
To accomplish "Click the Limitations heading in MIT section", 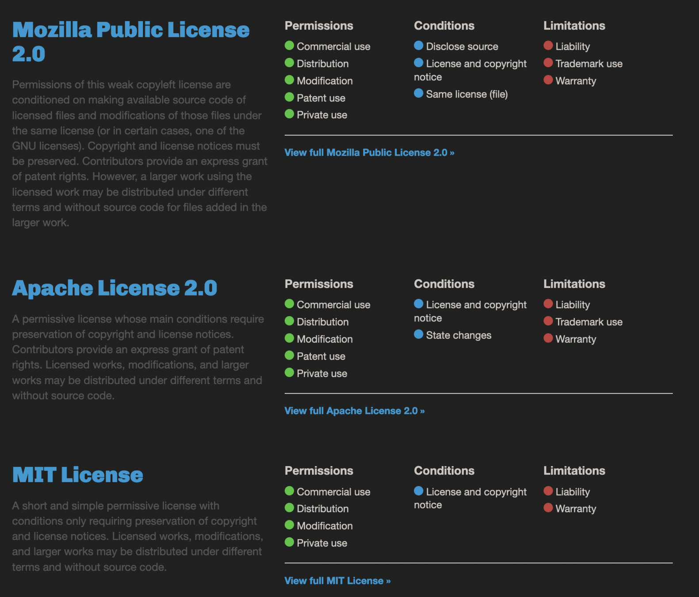I will point(574,471).
